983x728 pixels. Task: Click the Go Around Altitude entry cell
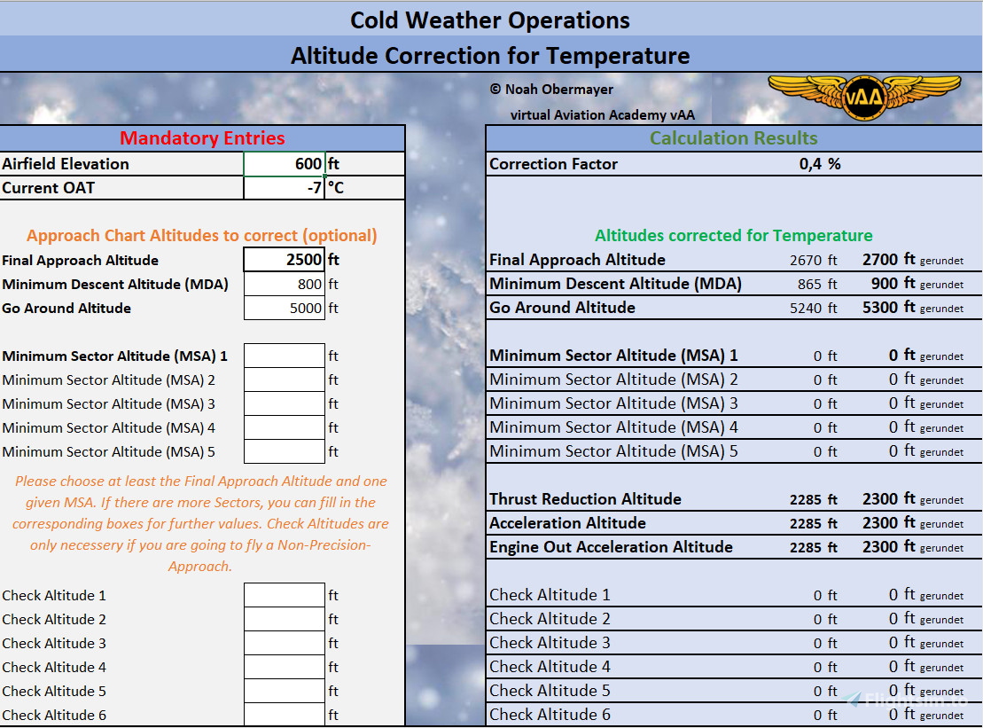284,307
